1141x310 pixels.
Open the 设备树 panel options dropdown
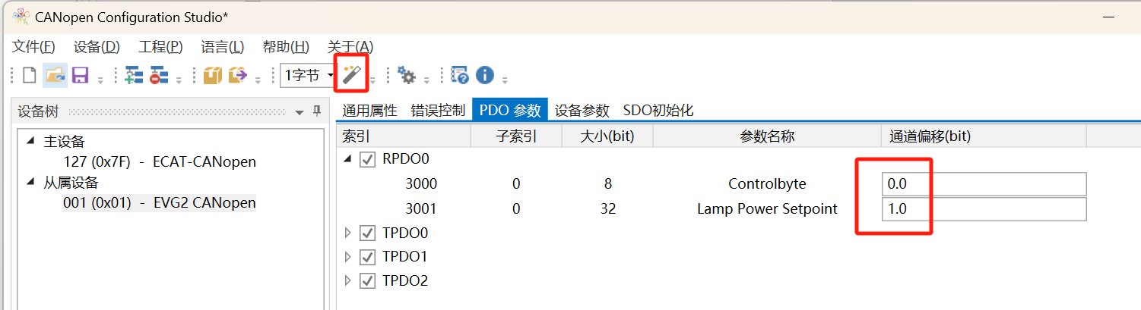300,112
